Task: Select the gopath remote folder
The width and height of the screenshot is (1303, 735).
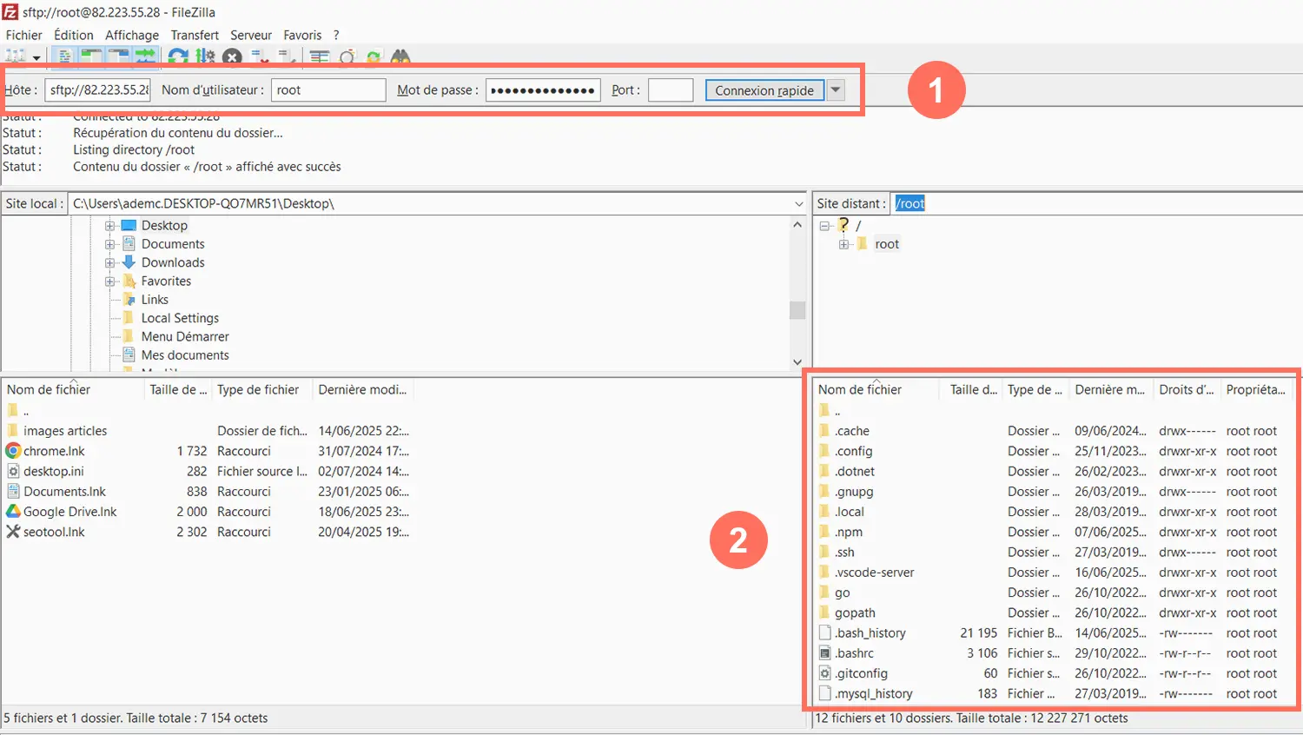Action: tap(855, 613)
